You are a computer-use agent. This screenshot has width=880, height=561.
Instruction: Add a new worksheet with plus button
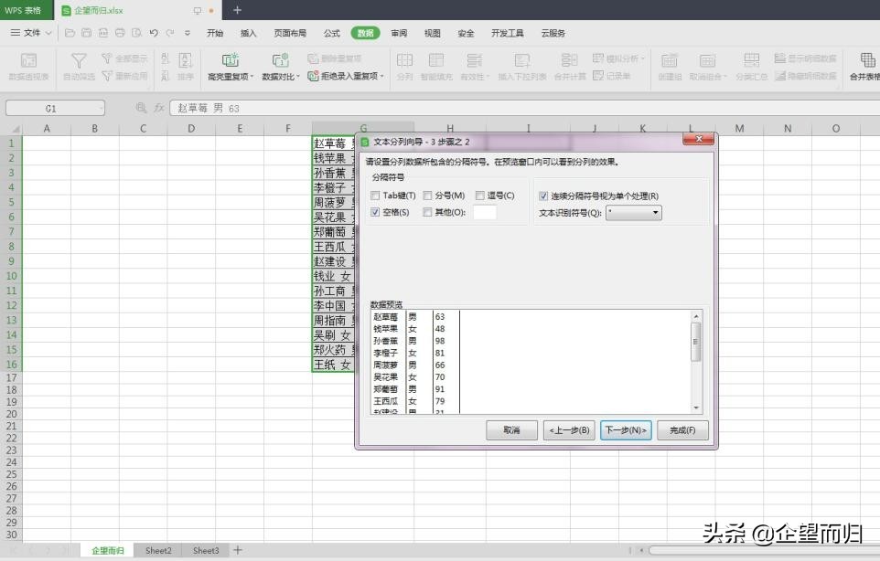click(x=238, y=550)
